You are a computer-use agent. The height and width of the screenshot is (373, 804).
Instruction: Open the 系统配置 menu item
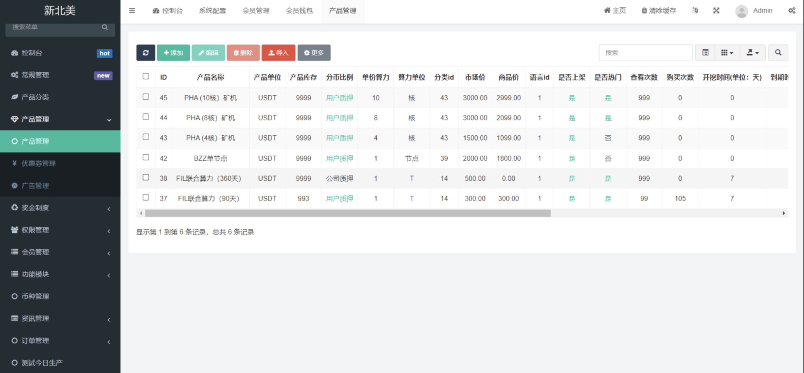point(212,10)
